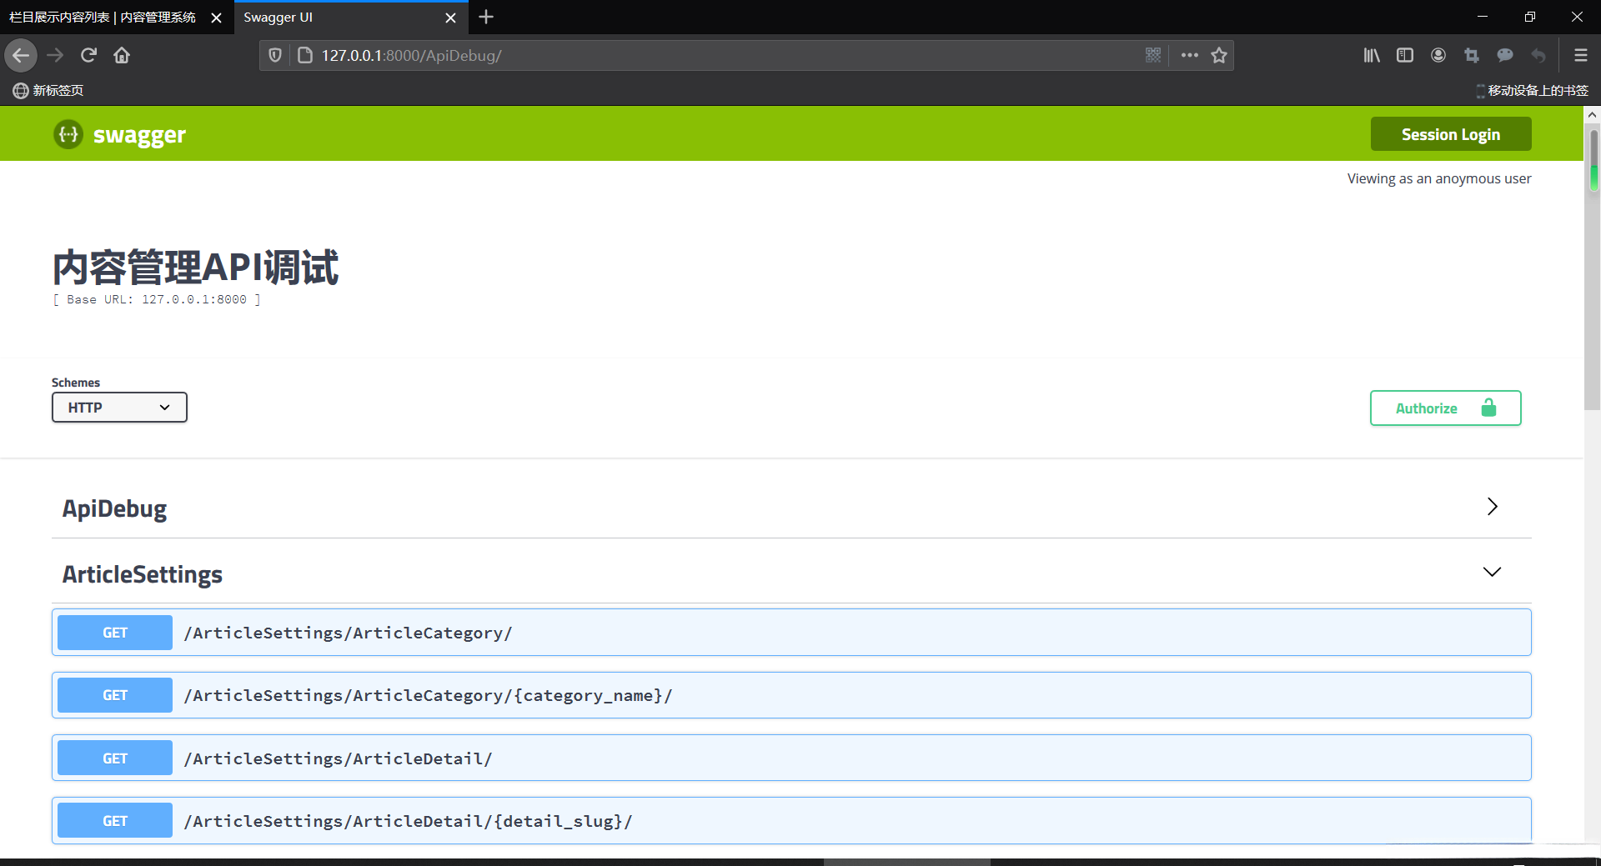
Task: Open the Firefox library icon
Action: (1372, 55)
